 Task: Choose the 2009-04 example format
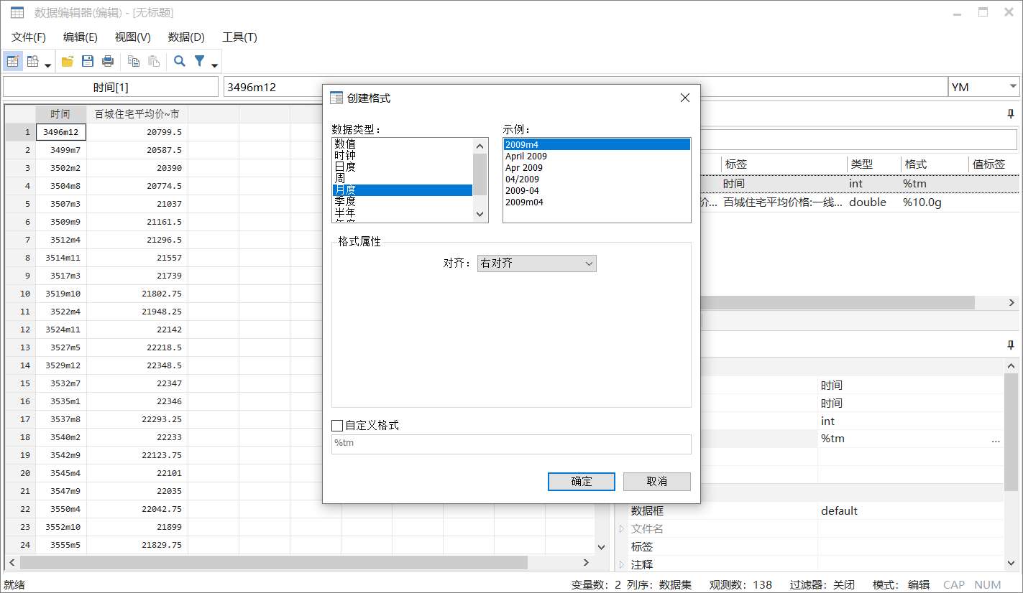click(597, 190)
